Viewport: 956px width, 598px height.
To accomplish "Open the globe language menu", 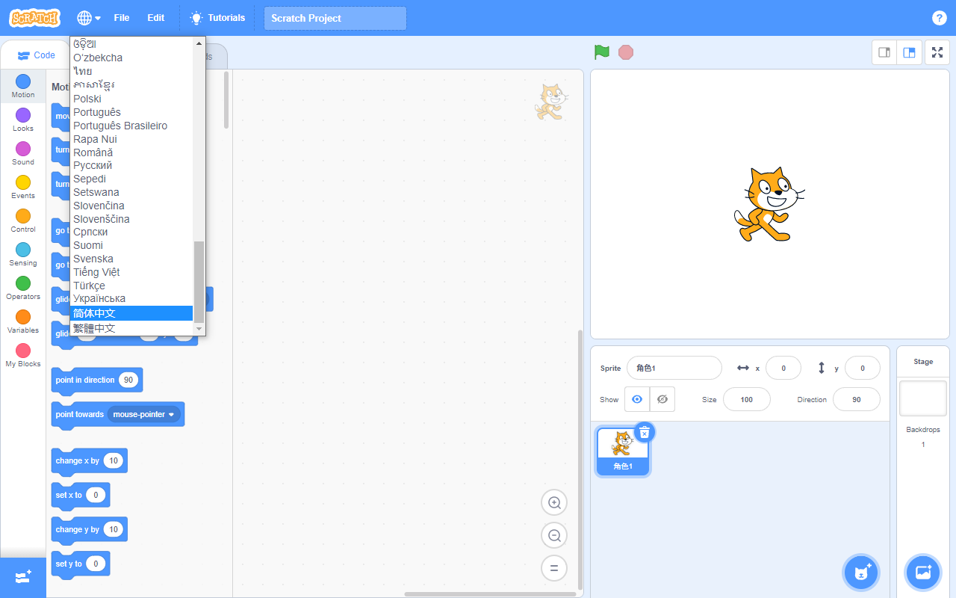I will tap(89, 18).
